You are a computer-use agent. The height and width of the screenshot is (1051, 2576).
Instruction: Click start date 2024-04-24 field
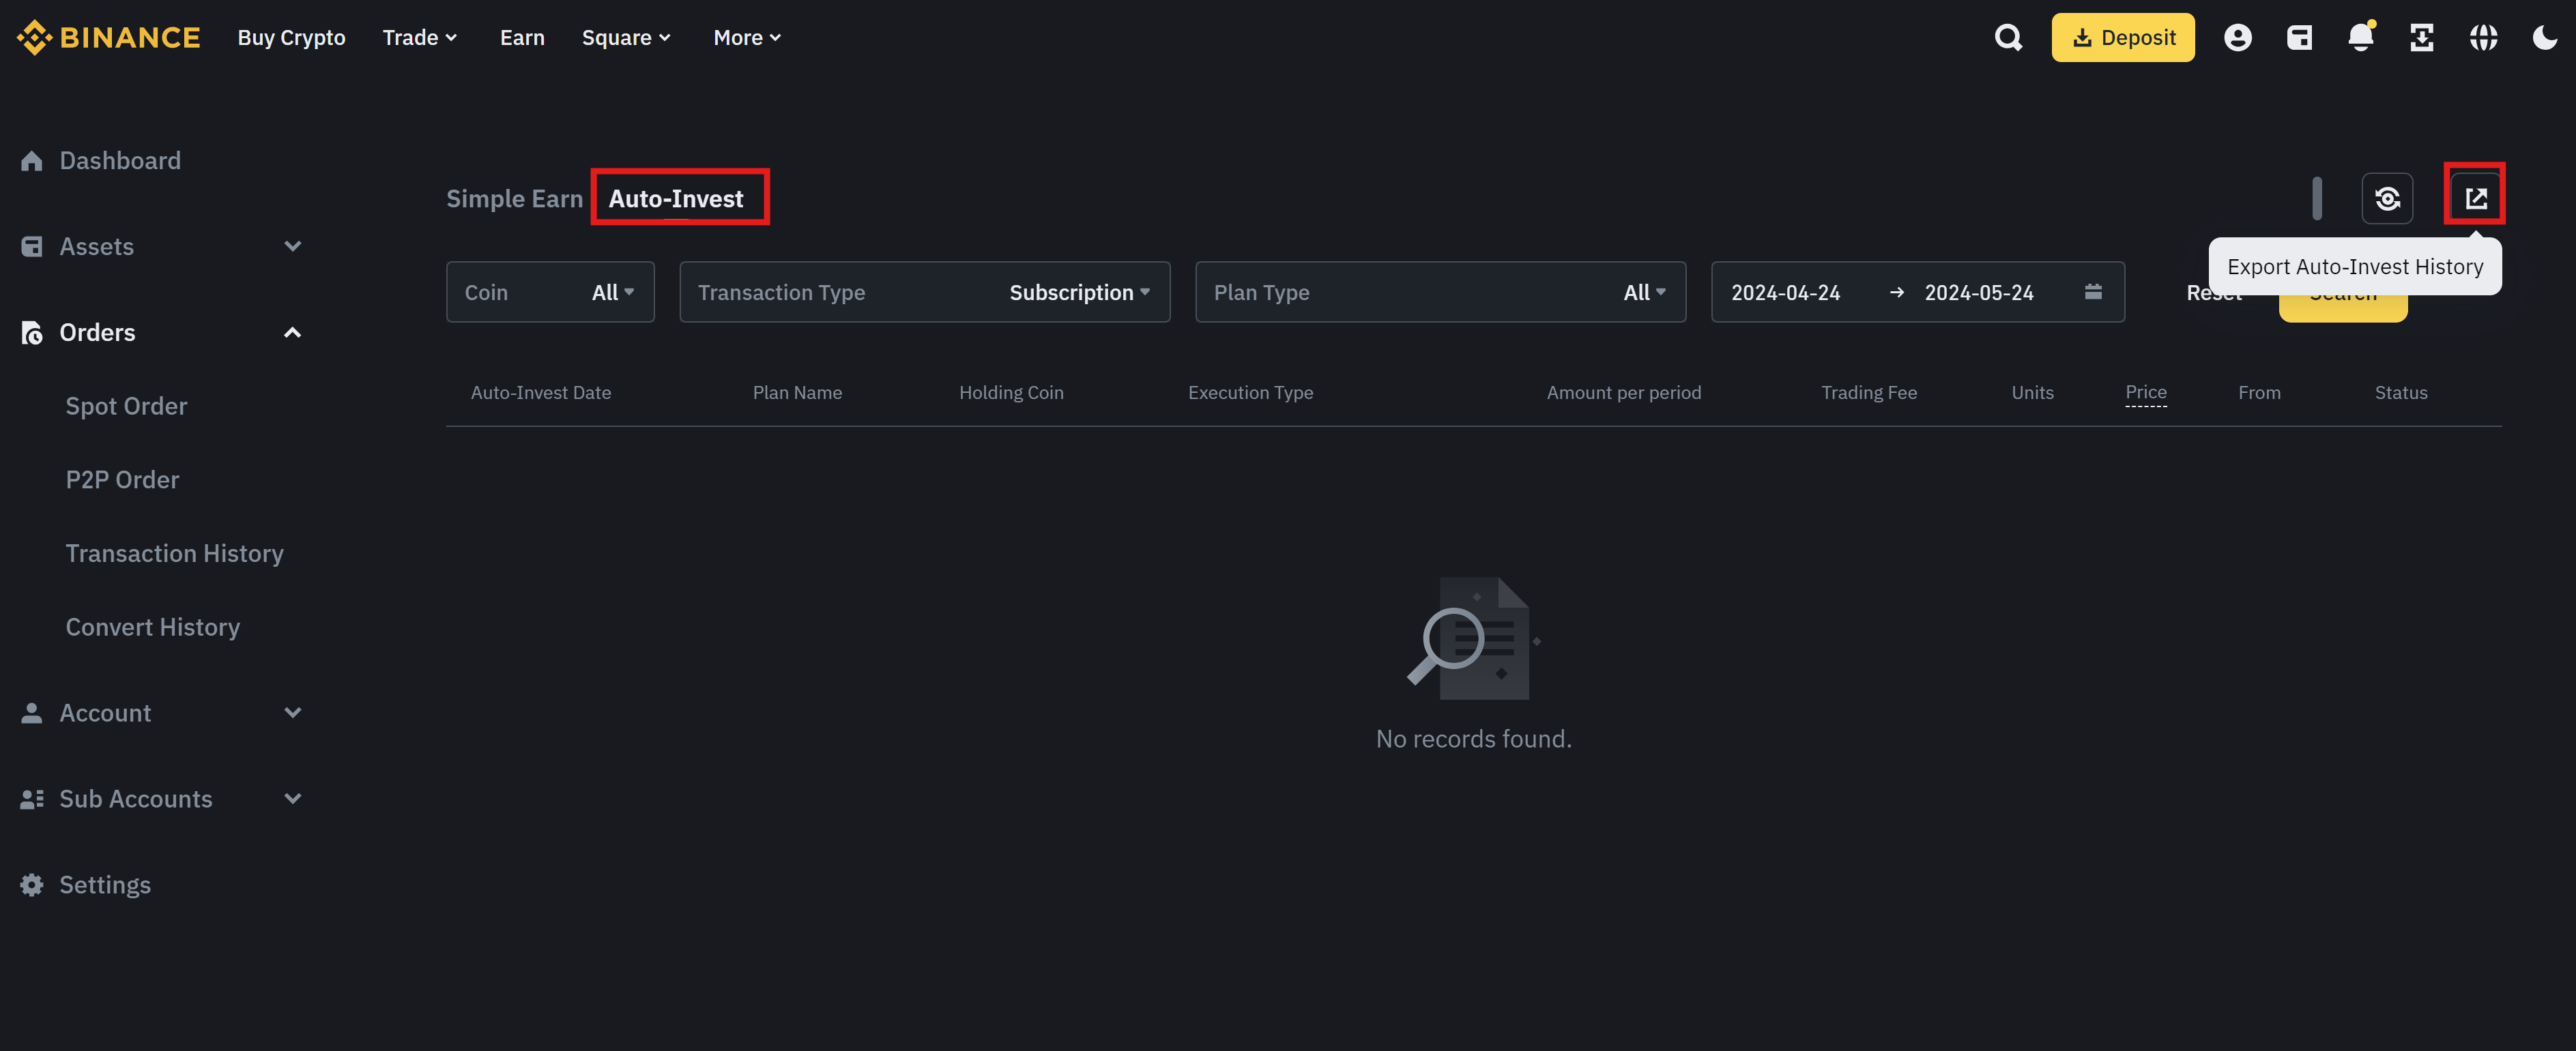tap(1785, 292)
